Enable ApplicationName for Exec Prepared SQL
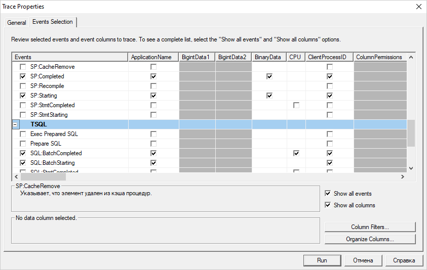 (153, 134)
